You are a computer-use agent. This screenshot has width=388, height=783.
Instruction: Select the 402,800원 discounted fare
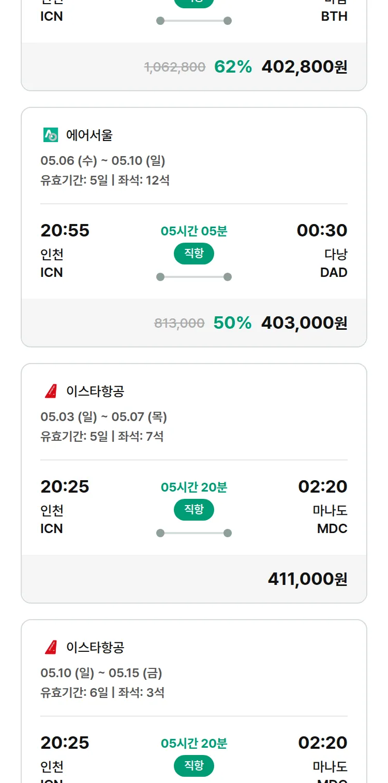[304, 67]
